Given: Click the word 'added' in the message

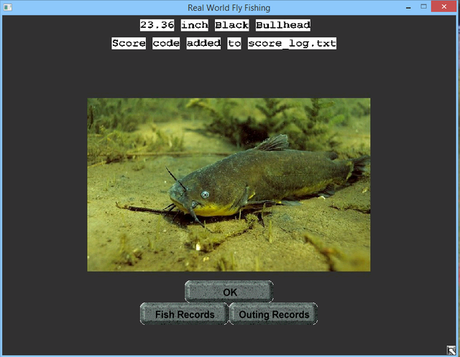Looking at the screenshot, I should click(x=203, y=43).
